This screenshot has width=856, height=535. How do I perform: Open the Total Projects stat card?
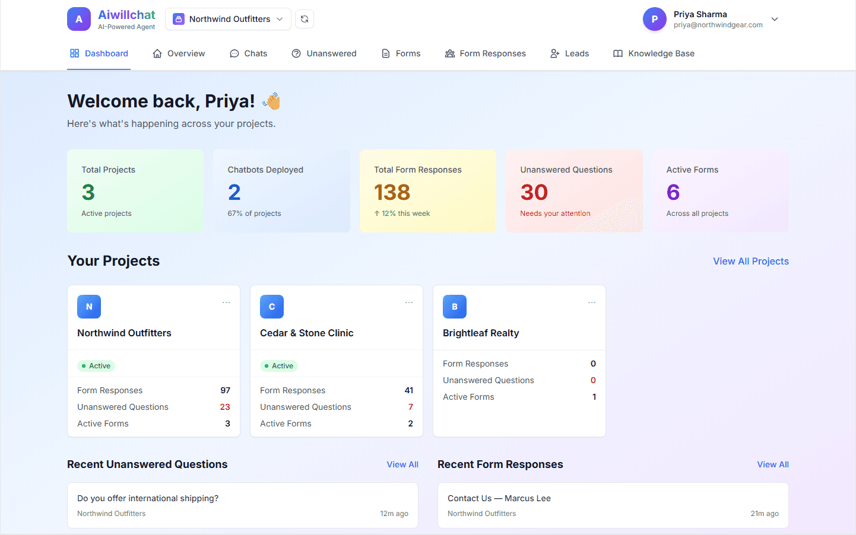coord(135,191)
